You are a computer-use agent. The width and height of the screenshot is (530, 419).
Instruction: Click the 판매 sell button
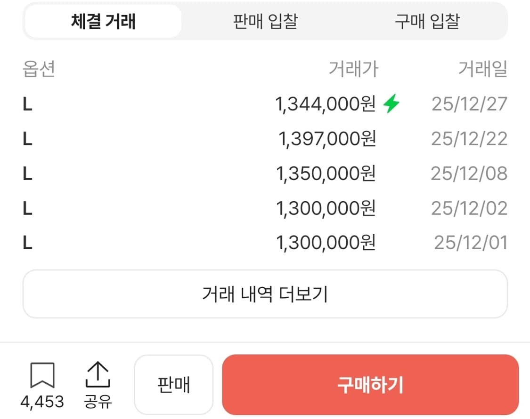click(173, 384)
